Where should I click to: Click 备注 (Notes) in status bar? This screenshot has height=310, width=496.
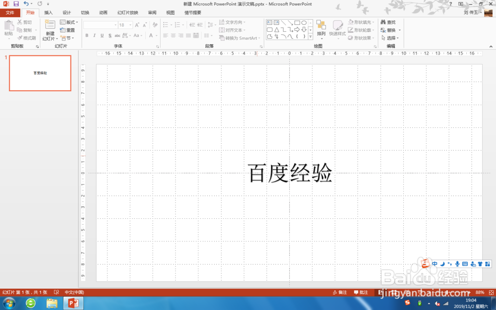coord(340,292)
